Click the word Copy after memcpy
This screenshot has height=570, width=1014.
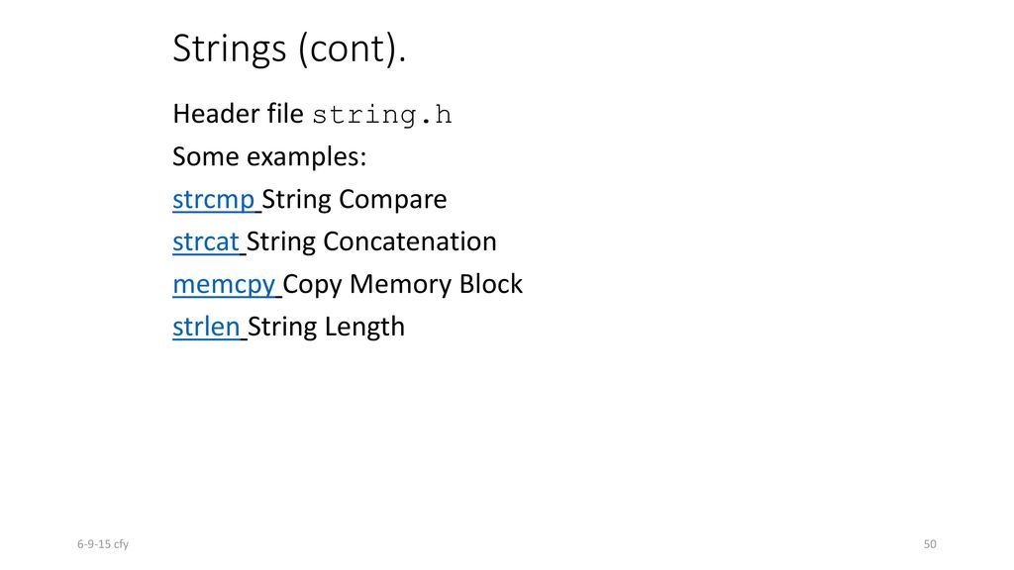[312, 285]
